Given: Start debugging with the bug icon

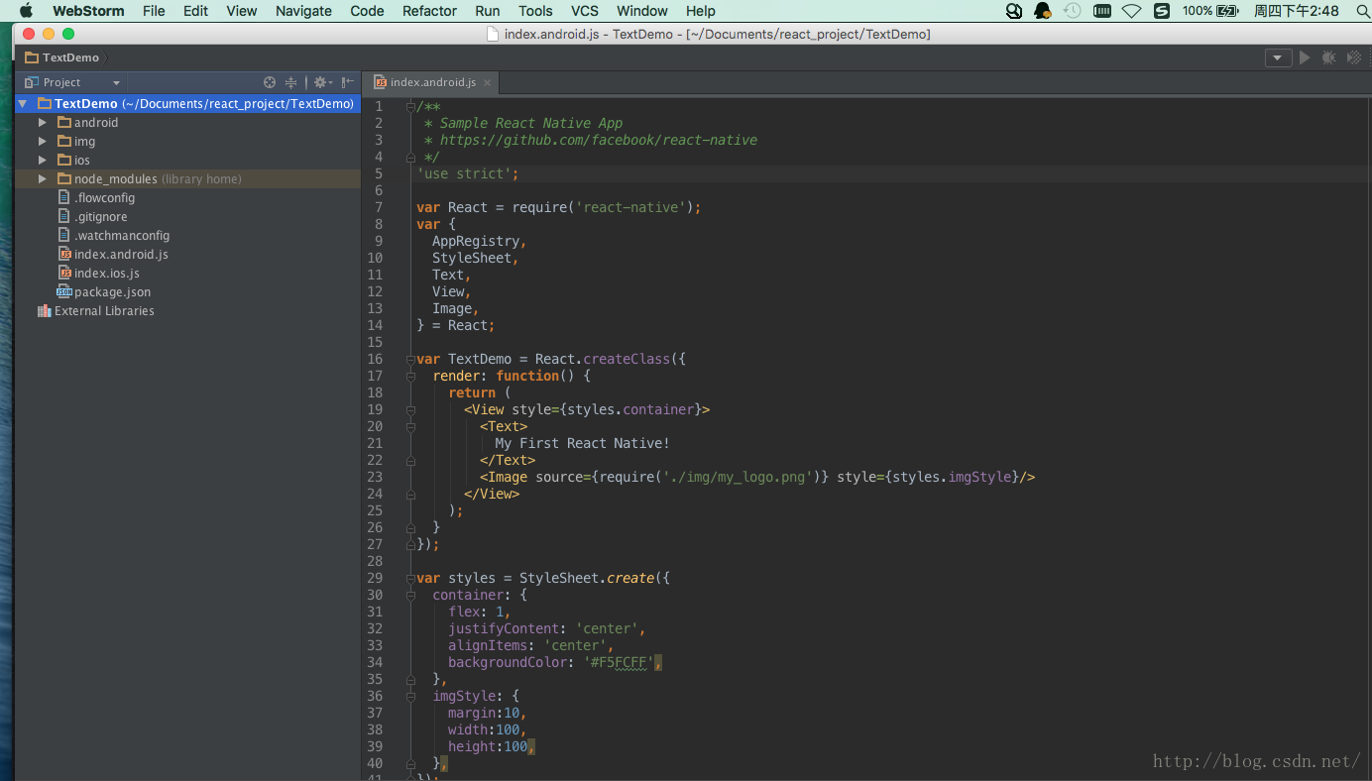Looking at the screenshot, I should pos(1328,57).
